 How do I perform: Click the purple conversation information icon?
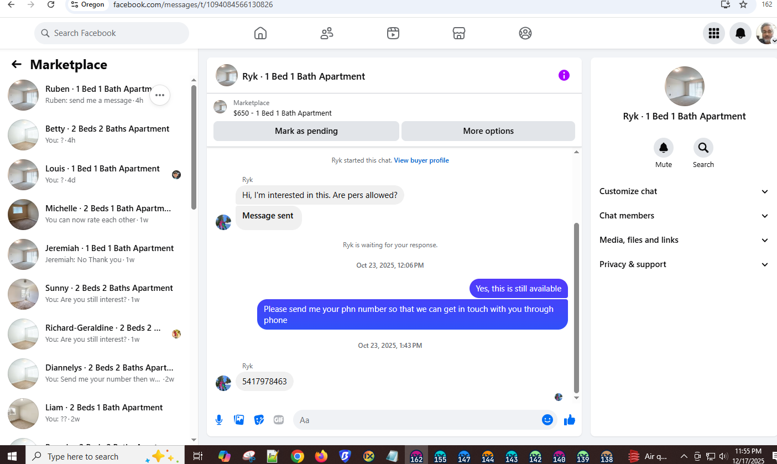(564, 75)
